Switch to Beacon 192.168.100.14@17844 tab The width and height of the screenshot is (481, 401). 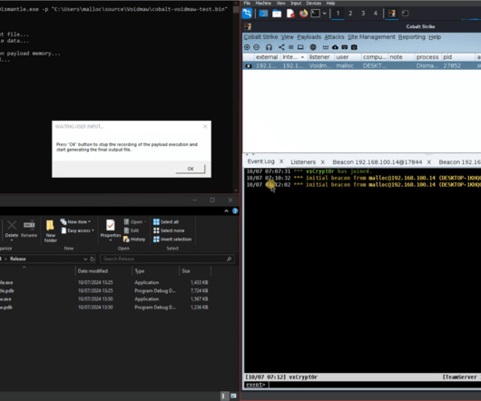coord(377,161)
